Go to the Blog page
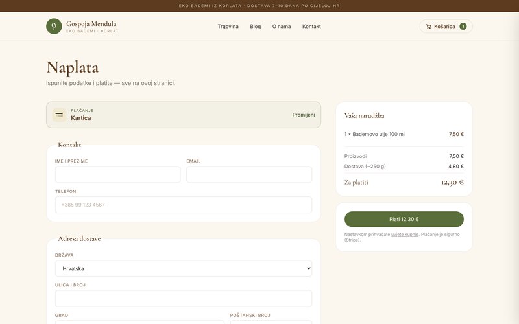Viewport: 519px width, 324px height. 255,26
